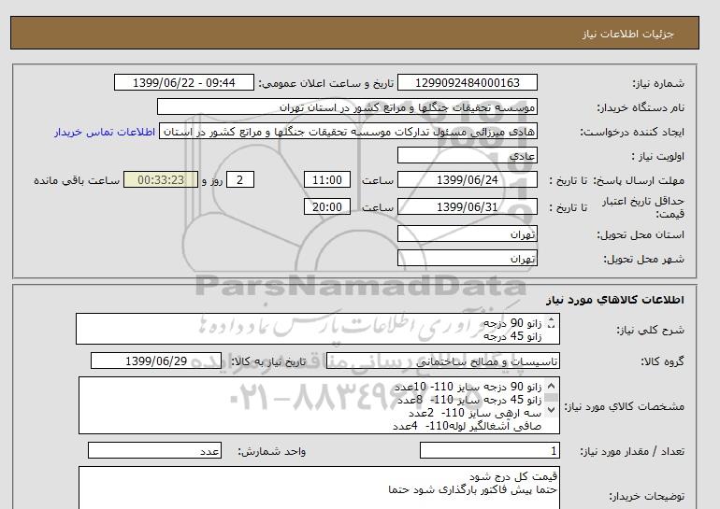Click the priority field showing عادی
Screen dimensions: 720x509
point(467,155)
